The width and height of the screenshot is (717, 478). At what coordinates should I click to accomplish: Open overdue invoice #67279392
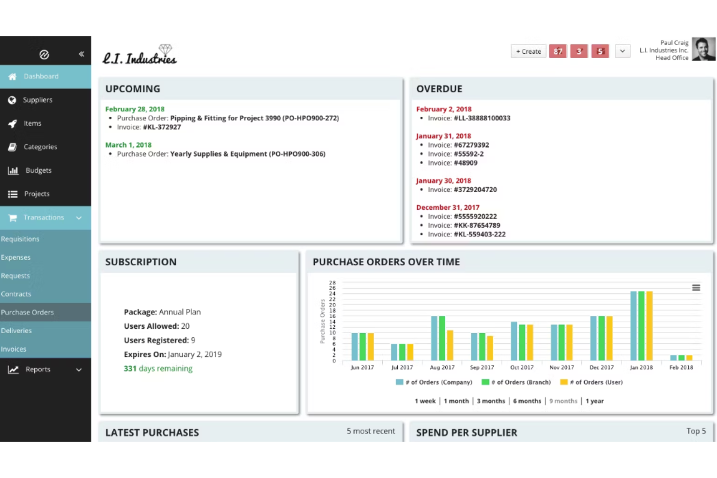coord(472,144)
